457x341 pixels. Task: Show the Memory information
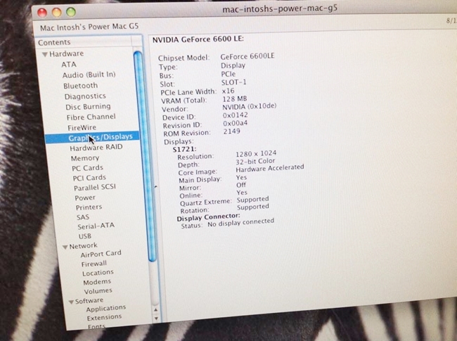[x=84, y=158]
